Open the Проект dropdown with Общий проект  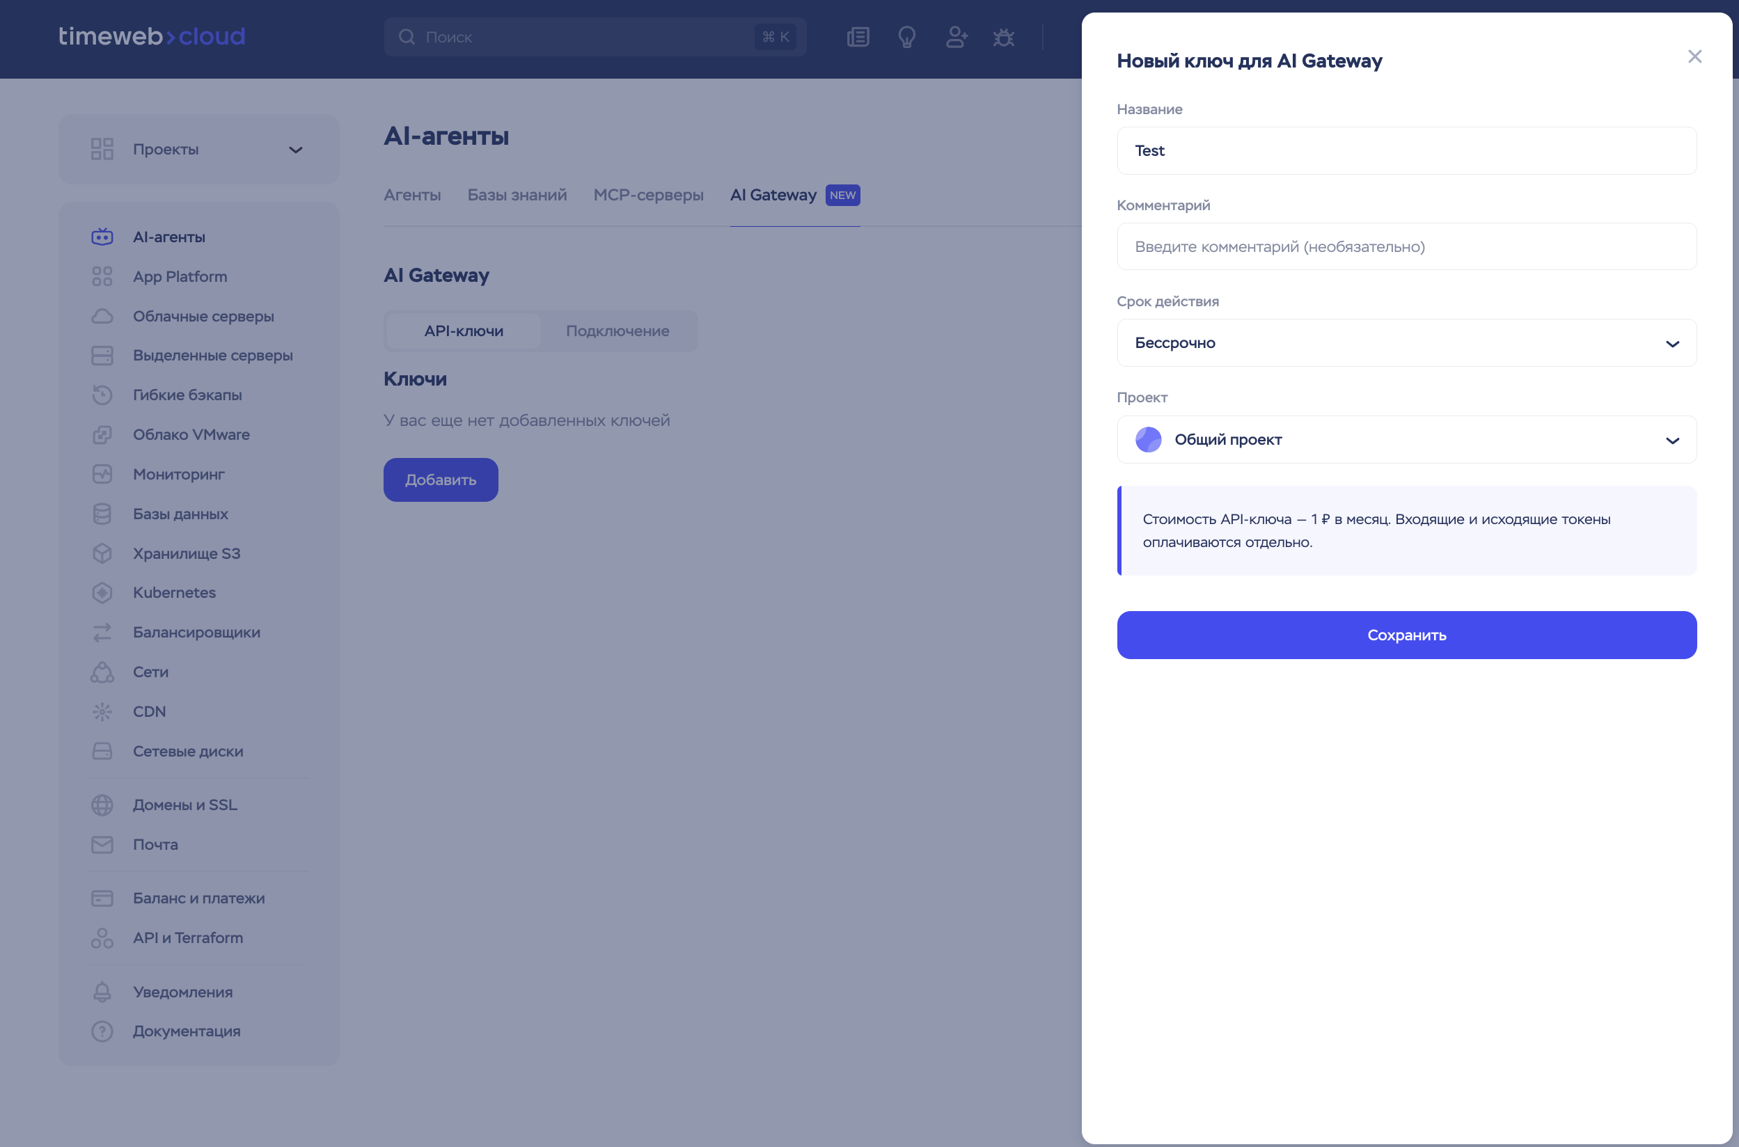(x=1406, y=440)
